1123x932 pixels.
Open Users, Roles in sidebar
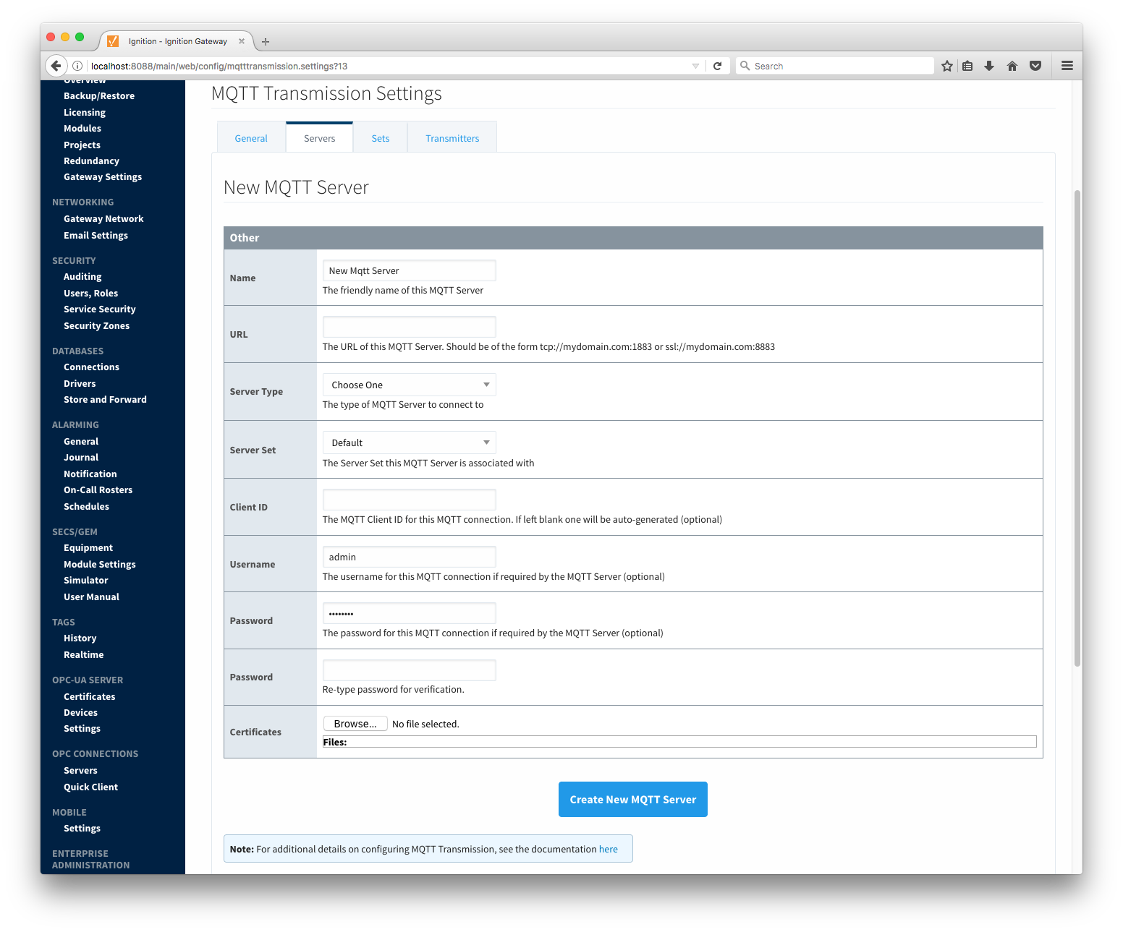pos(90,293)
